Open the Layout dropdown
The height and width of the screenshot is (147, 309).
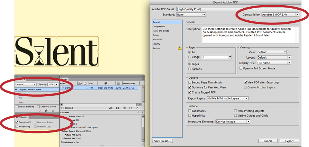click(x=274, y=58)
